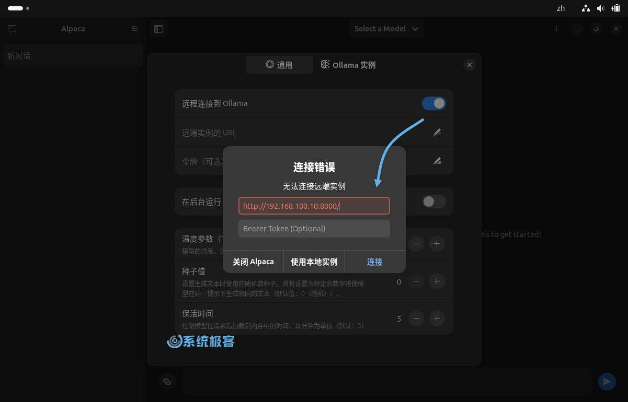Switch to the 通用 tab

tap(279, 65)
